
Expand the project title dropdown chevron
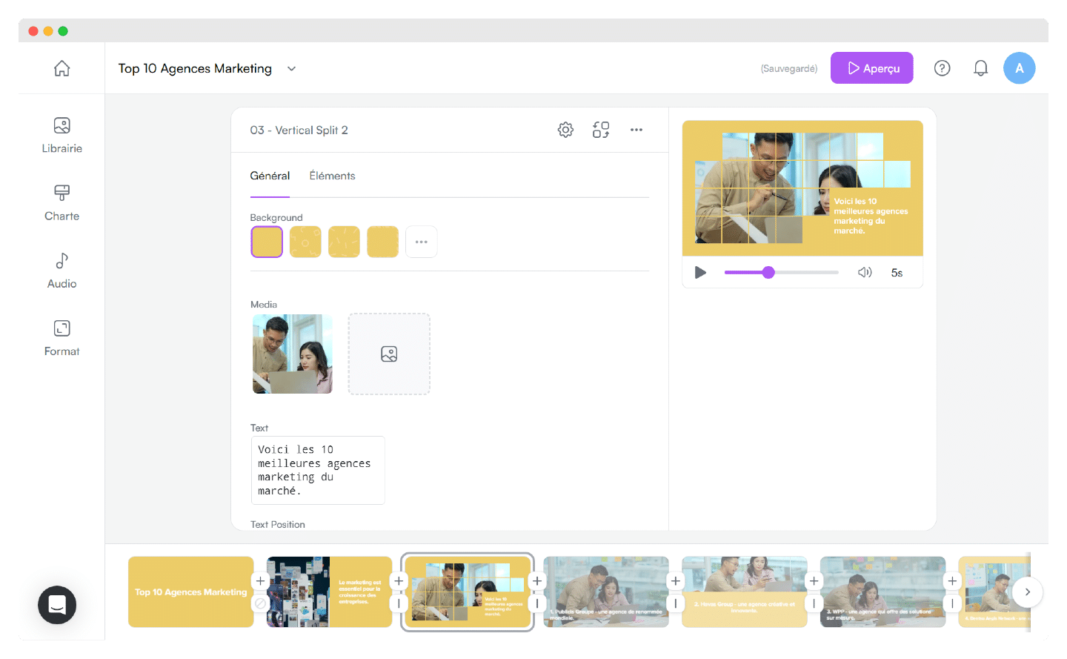(x=292, y=69)
